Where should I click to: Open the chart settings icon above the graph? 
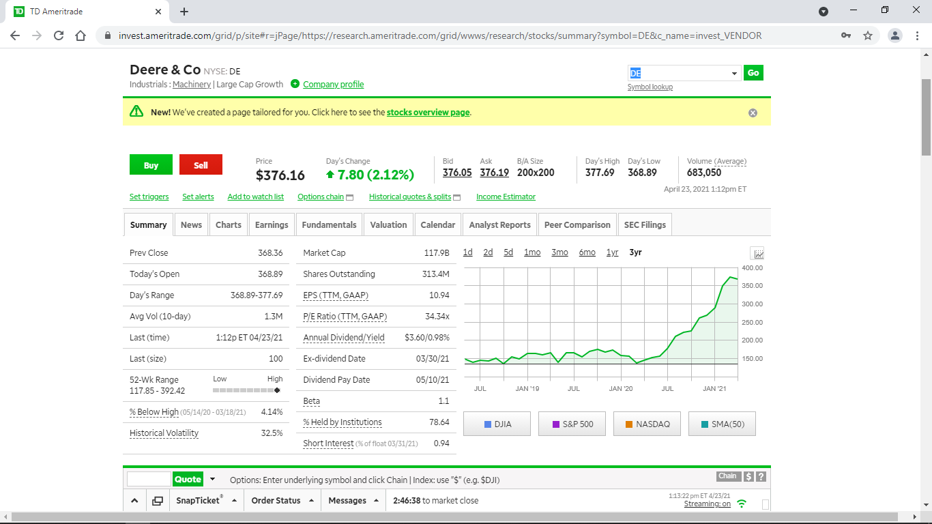[758, 254]
